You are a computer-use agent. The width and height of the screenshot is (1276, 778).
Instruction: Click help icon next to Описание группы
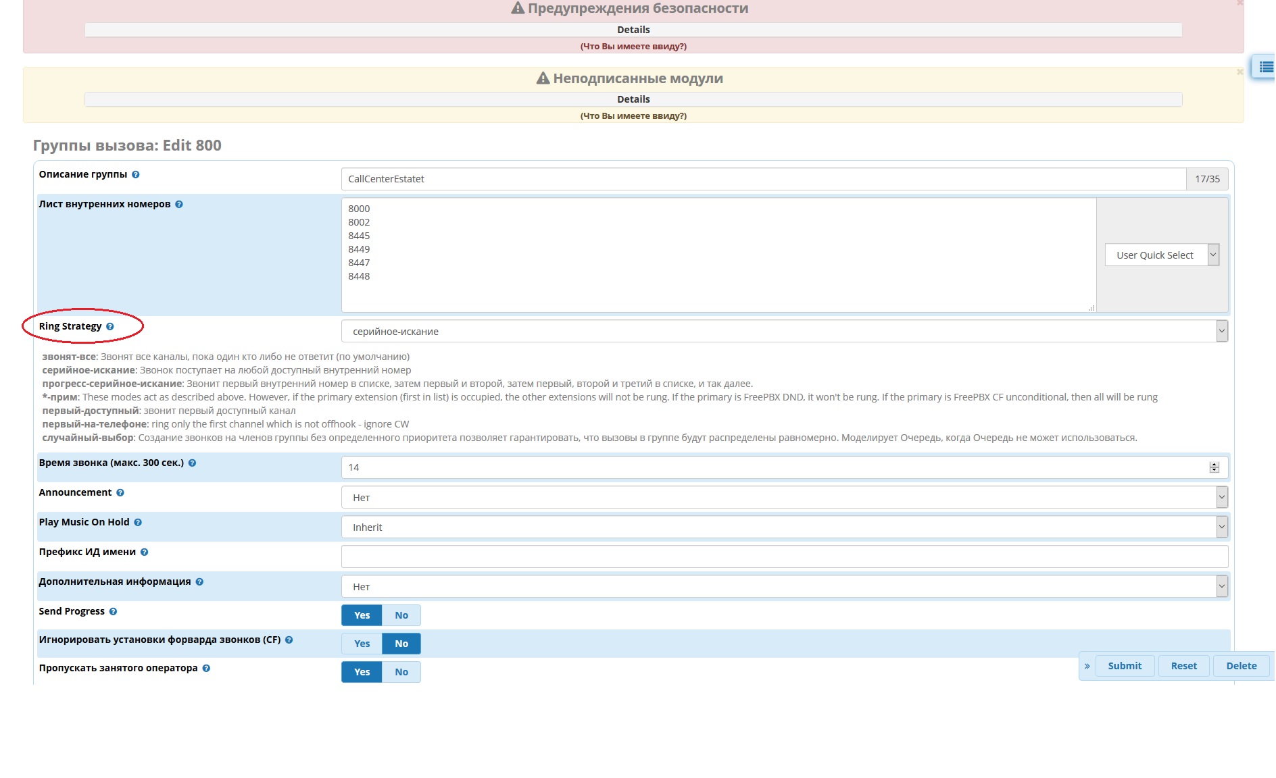pos(136,175)
